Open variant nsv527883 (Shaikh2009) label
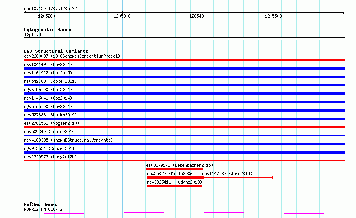Image resolution: width=356 pixels, height=218 pixels. [x=50, y=115]
